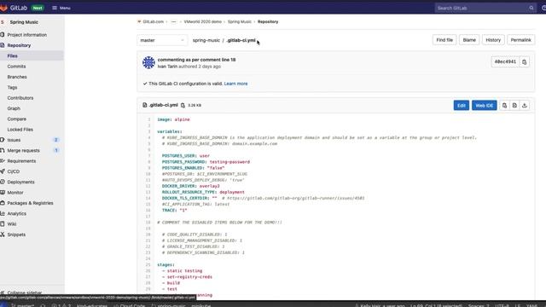546x307 pixels.
Task: Click the History button
Action: point(493,40)
